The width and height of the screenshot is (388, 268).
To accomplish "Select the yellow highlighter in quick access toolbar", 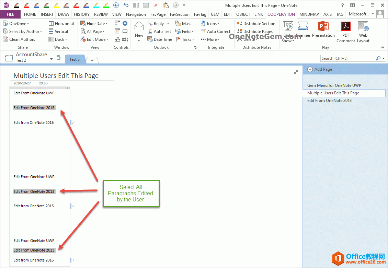I will point(56,5).
